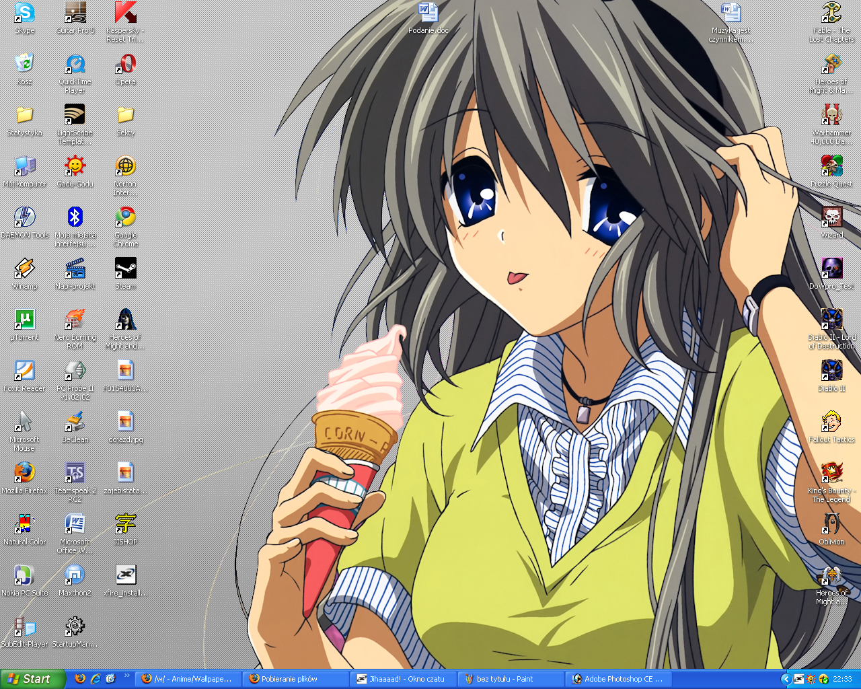Open the Diablo II game shortcut

[831, 371]
